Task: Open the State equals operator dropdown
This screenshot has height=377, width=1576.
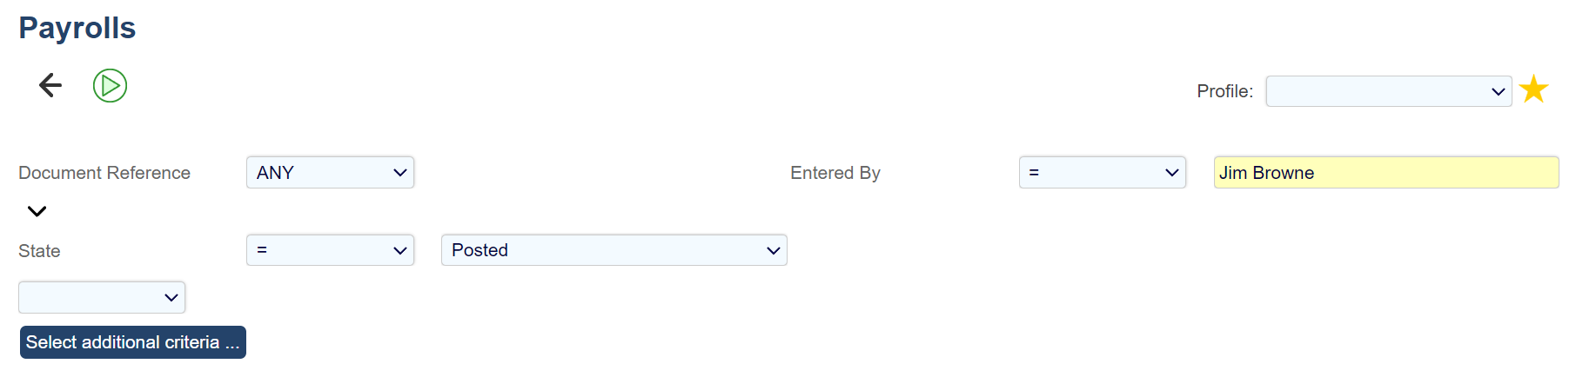Action: 330,250
